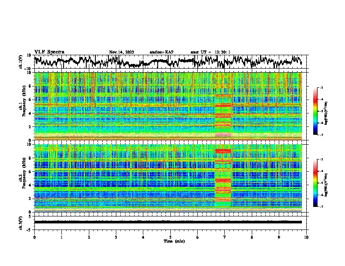Screen dimensions: 345x266
Task: Click time axis tick label "8"
Action: point(252,237)
